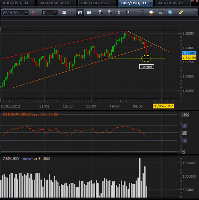Click the RSI 70 level label
The image size is (199, 200).
click(185, 125)
